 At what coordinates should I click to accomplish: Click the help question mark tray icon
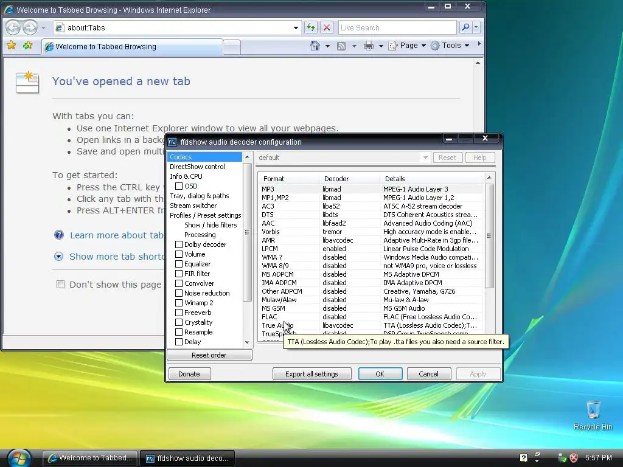click(x=524, y=458)
